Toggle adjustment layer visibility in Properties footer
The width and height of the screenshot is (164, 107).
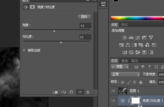(80, 92)
